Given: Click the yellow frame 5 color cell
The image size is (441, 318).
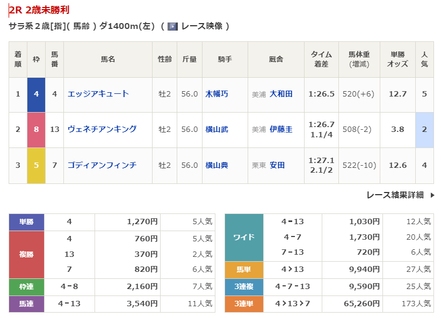Looking at the screenshot, I should point(36,165).
